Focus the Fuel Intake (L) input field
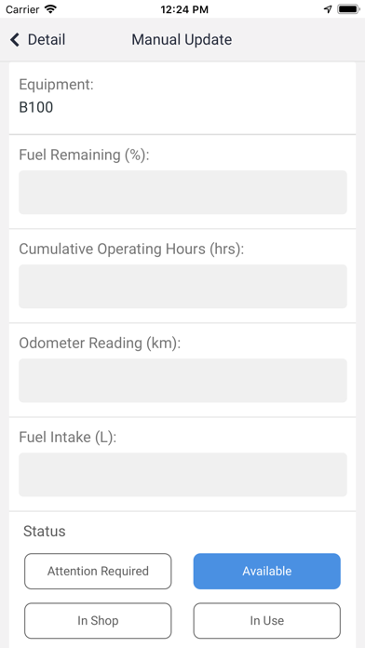This screenshot has height=648, width=365. 182,475
